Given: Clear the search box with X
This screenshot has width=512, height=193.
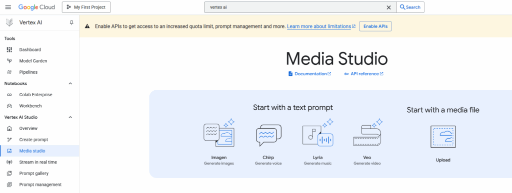Looking at the screenshot, I should (388, 7).
